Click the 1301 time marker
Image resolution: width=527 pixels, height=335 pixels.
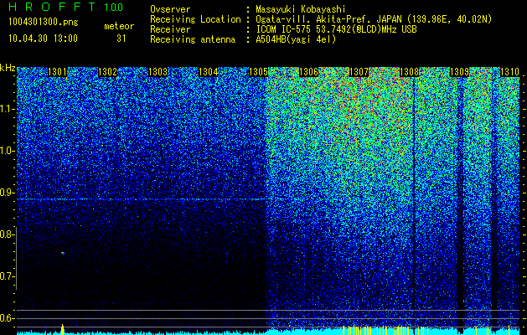pos(57,72)
